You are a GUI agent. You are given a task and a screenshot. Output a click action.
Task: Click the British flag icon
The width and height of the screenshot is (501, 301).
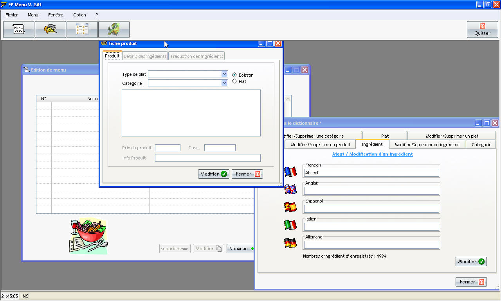pos(290,190)
